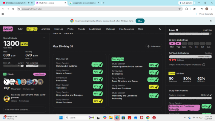Open Chrome extensions puzzle icon

[x=187, y=9]
